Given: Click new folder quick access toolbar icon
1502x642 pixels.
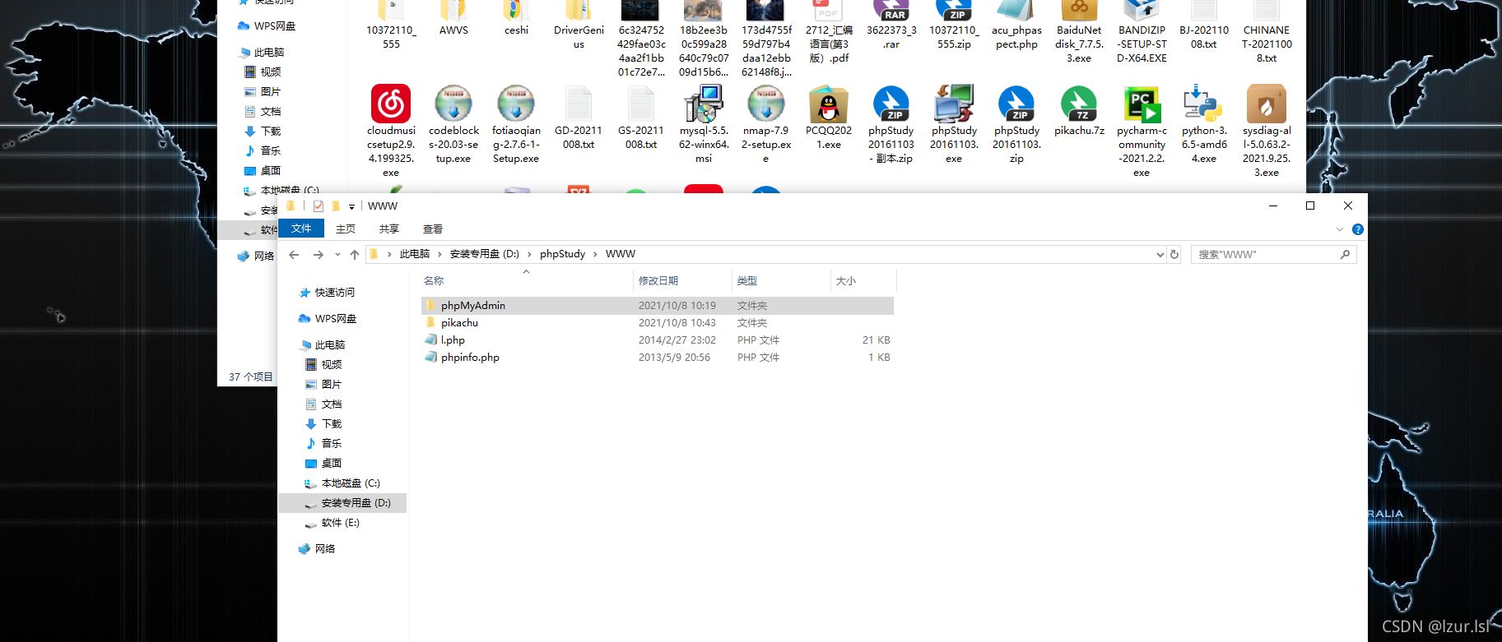Looking at the screenshot, I should (336, 206).
